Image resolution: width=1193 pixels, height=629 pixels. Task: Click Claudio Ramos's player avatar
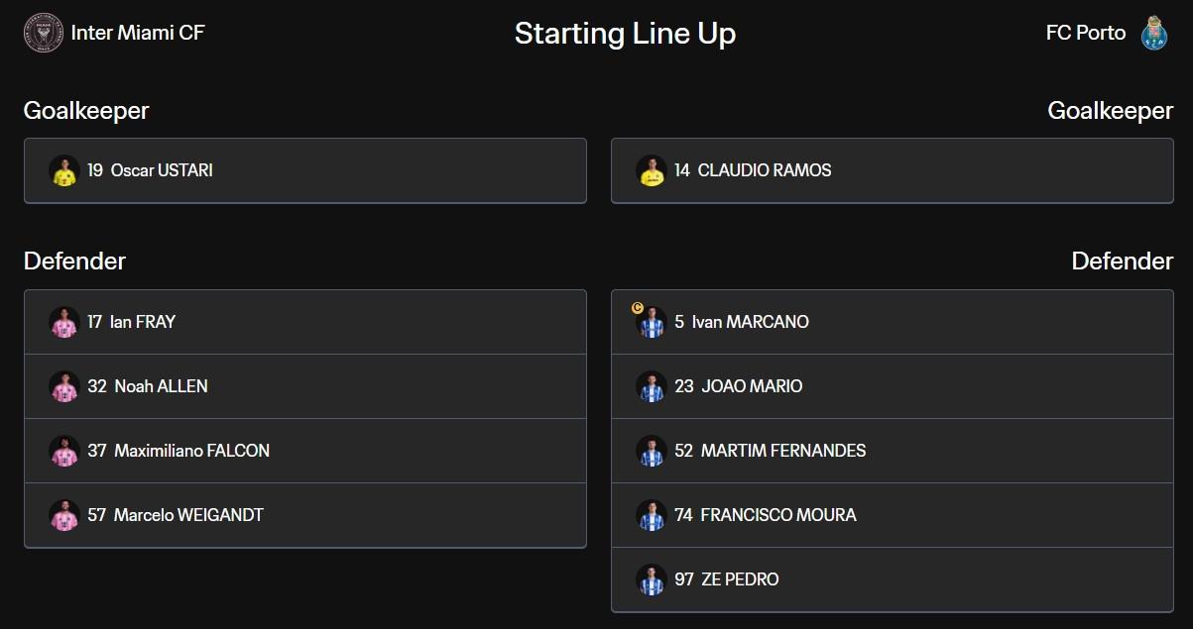651,170
